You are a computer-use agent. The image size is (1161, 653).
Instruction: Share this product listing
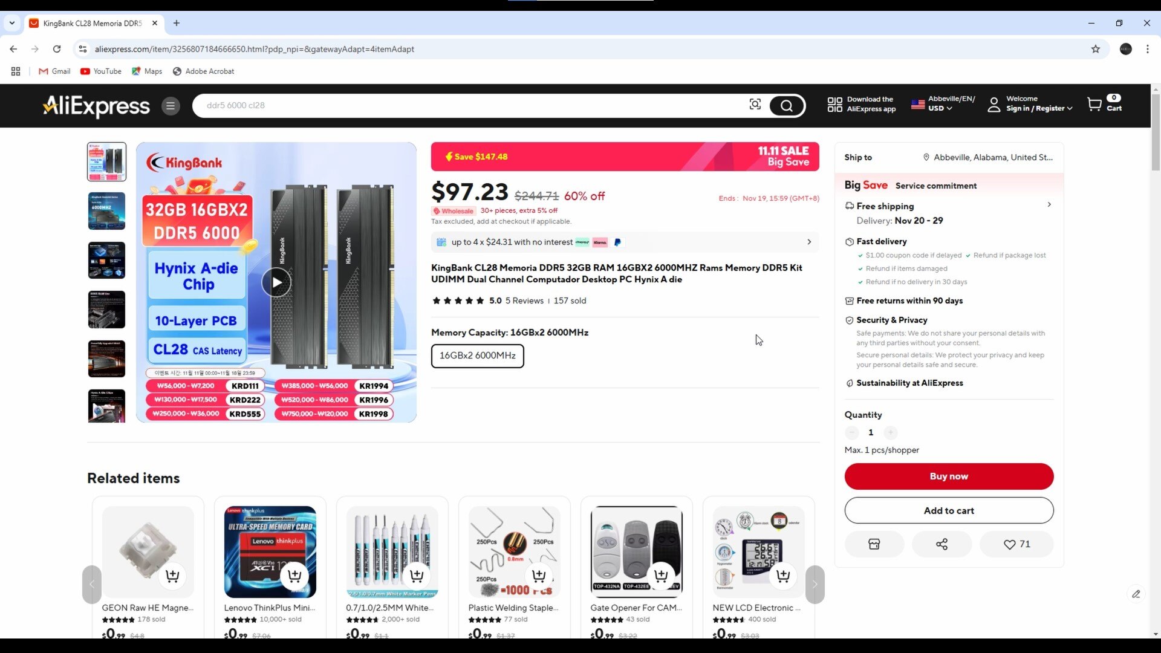tap(941, 544)
